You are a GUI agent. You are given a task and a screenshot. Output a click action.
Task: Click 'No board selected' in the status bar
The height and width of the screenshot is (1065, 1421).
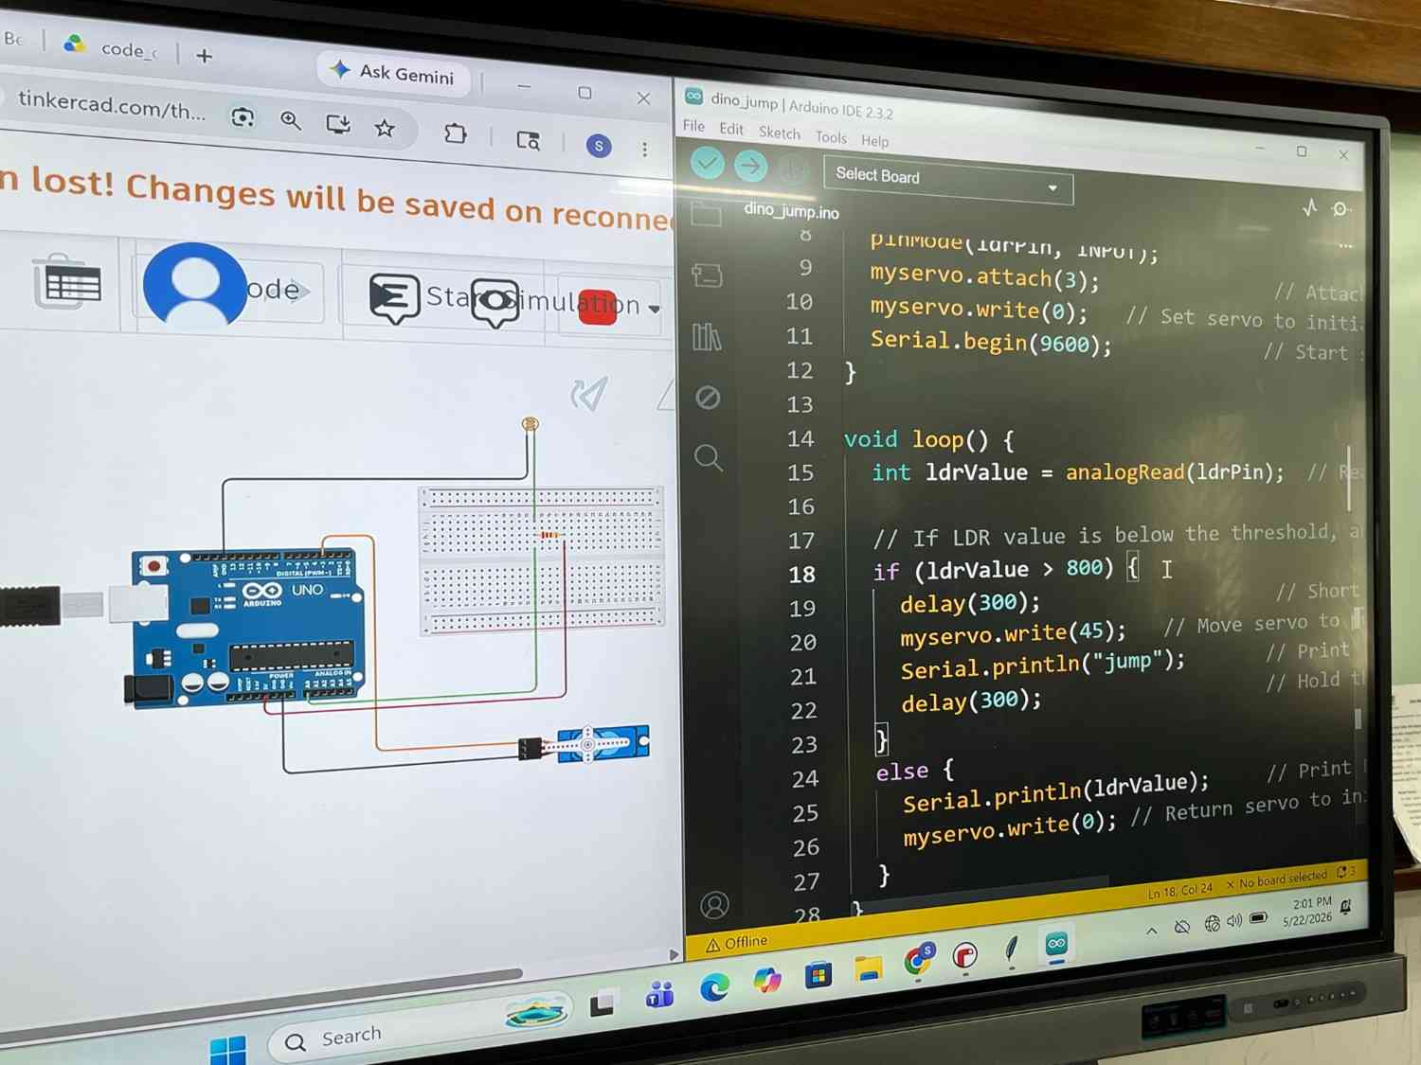click(1275, 881)
